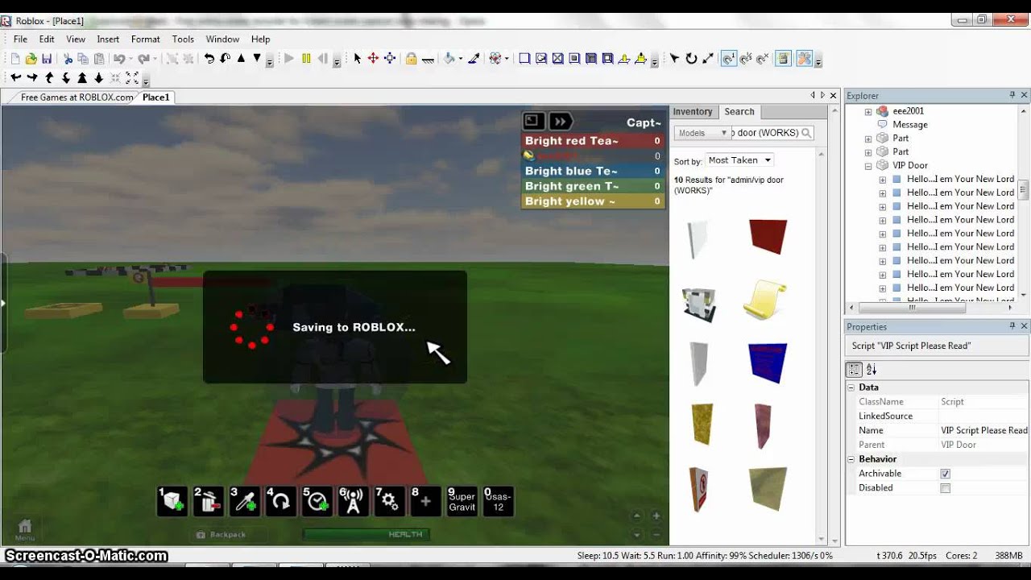Click the green HEALTH bar
Image resolution: width=1031 pixels, height=580 pixels.
pyautogui.click(x=367, y=534)
